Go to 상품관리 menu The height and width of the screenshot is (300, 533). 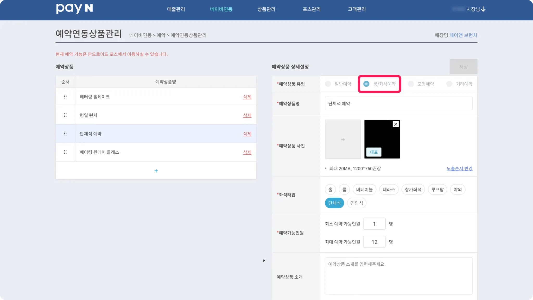(x=266, y=9)
